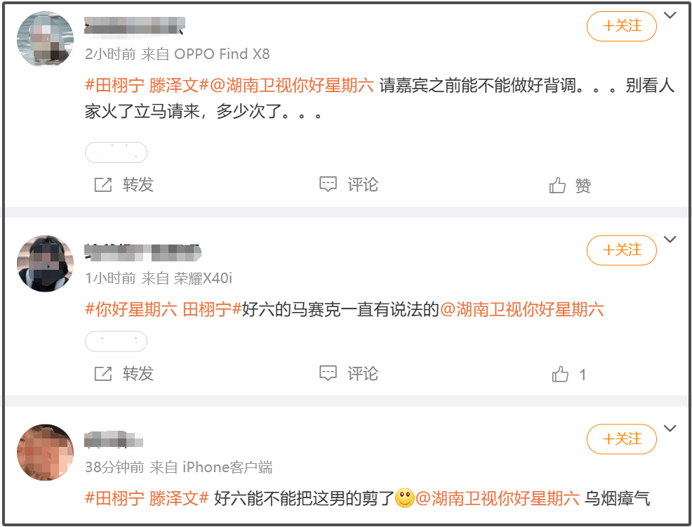This screenshot has height=527, width=692.
Task: Open the third poster's profile picture
Action: point(46,453)
